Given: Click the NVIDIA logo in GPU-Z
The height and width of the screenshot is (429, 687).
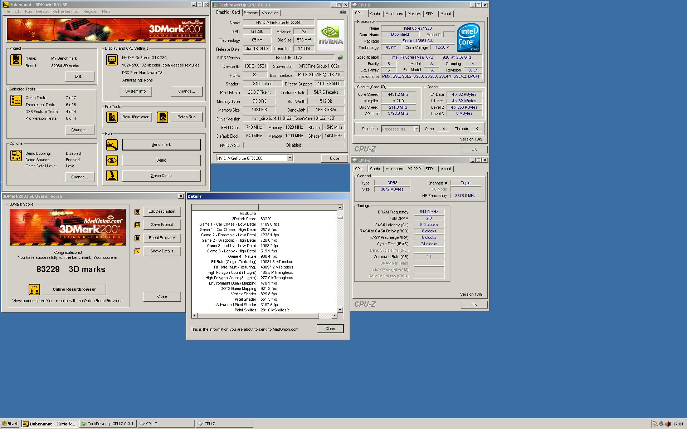Looking at the screenshot, I should [x=331, y=35].
